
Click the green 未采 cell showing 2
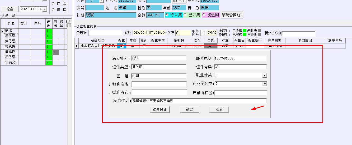pyautogui.click(x=49, y=62)
